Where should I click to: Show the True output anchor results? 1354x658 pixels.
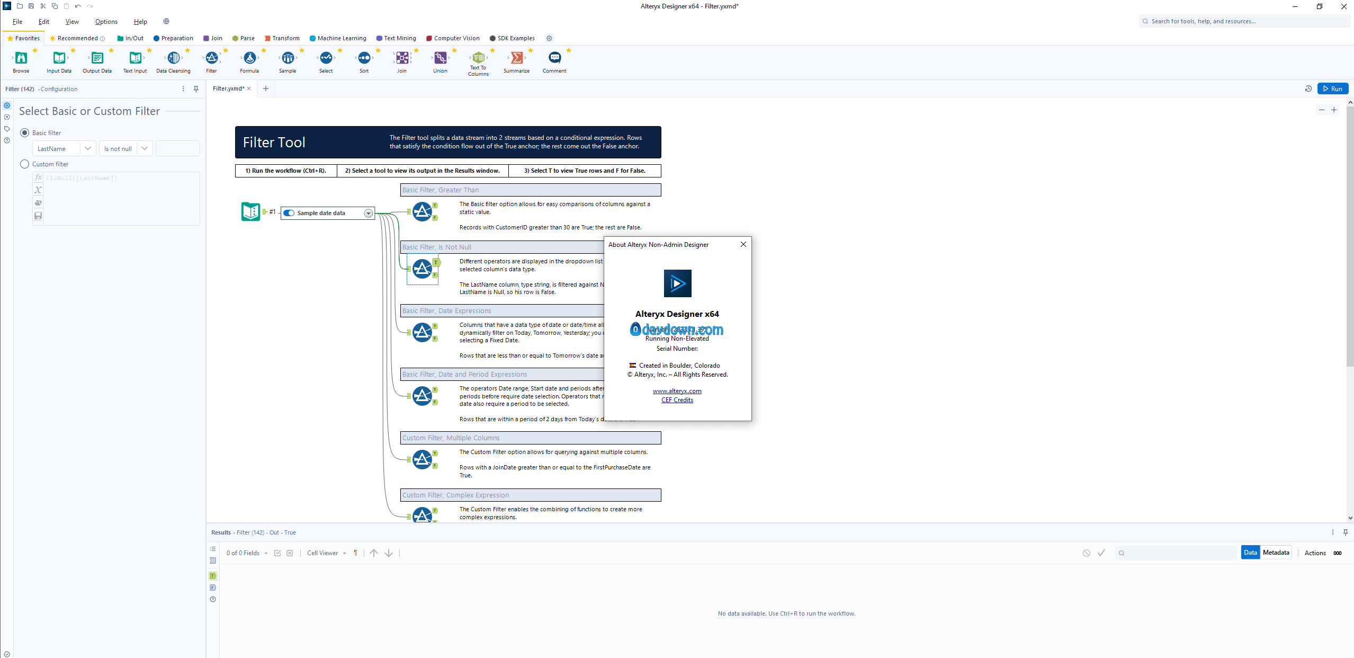(x=213, y=576)
